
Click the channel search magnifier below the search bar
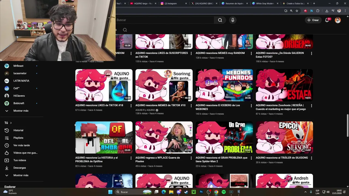coord(125,30)
